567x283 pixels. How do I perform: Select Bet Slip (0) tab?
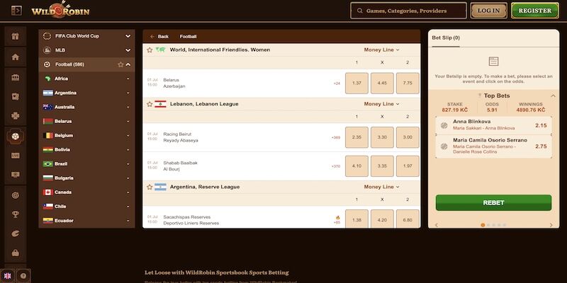[446, 38]
